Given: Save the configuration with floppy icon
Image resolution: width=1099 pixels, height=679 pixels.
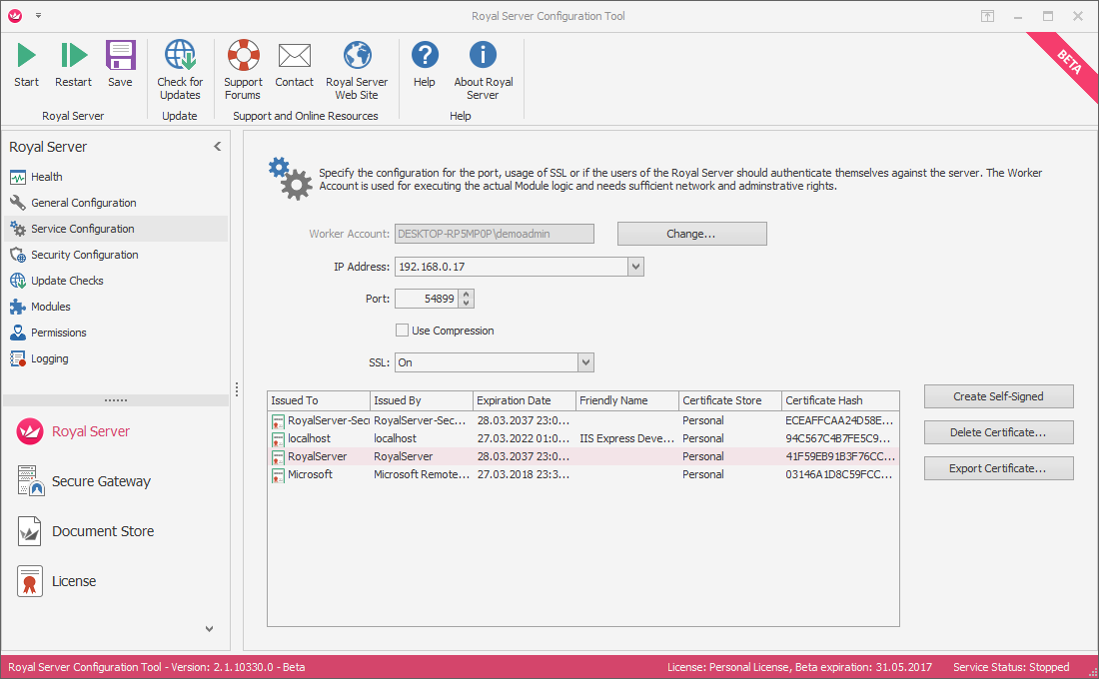Looking at the screenshot, I should pyautogui.click(x=121, y=64).
